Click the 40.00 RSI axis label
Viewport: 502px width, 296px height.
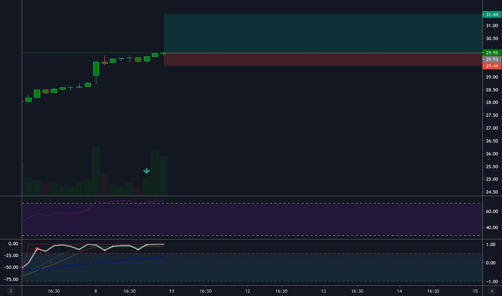(x=492, y=228)
